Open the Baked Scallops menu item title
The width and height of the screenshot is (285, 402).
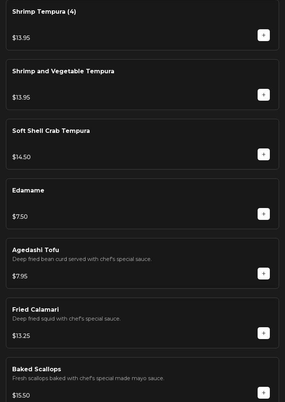[37, 369]
